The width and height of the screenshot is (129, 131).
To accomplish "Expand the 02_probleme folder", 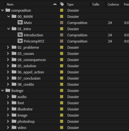I will click(x=8, y=47).
